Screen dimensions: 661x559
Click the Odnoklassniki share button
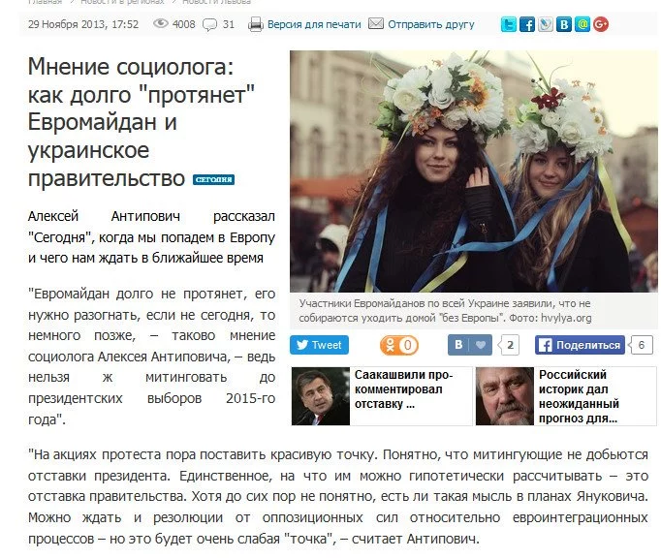point(398,345)
